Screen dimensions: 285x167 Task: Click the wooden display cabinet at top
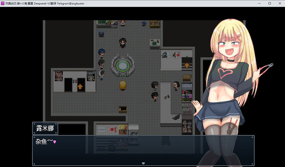[155, 24]
